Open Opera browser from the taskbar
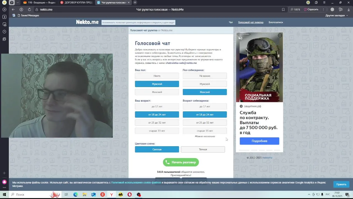 (x=129, y=195)
